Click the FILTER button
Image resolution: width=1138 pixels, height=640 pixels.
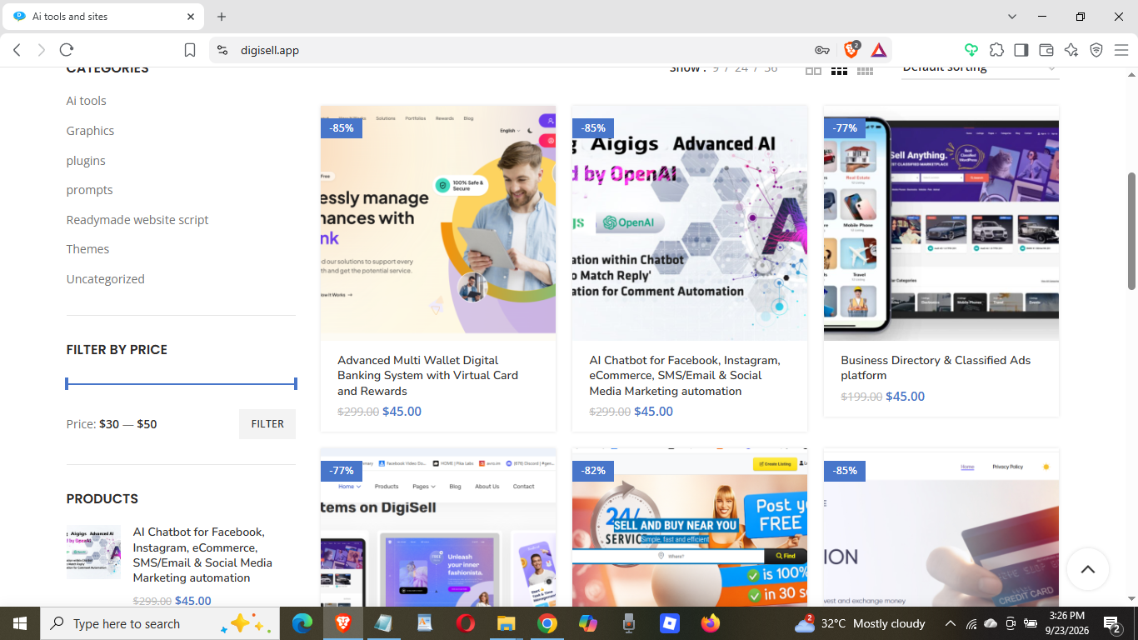(267, 424)
